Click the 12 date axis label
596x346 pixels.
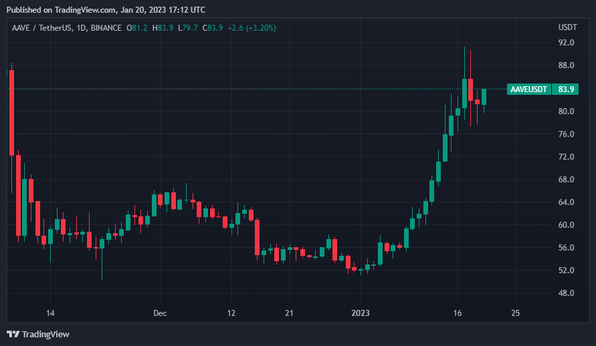(231, 313)
